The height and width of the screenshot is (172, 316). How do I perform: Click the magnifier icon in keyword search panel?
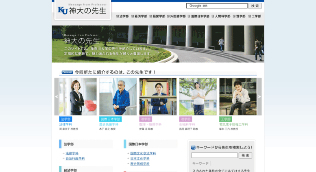click(x=193, y=148)
